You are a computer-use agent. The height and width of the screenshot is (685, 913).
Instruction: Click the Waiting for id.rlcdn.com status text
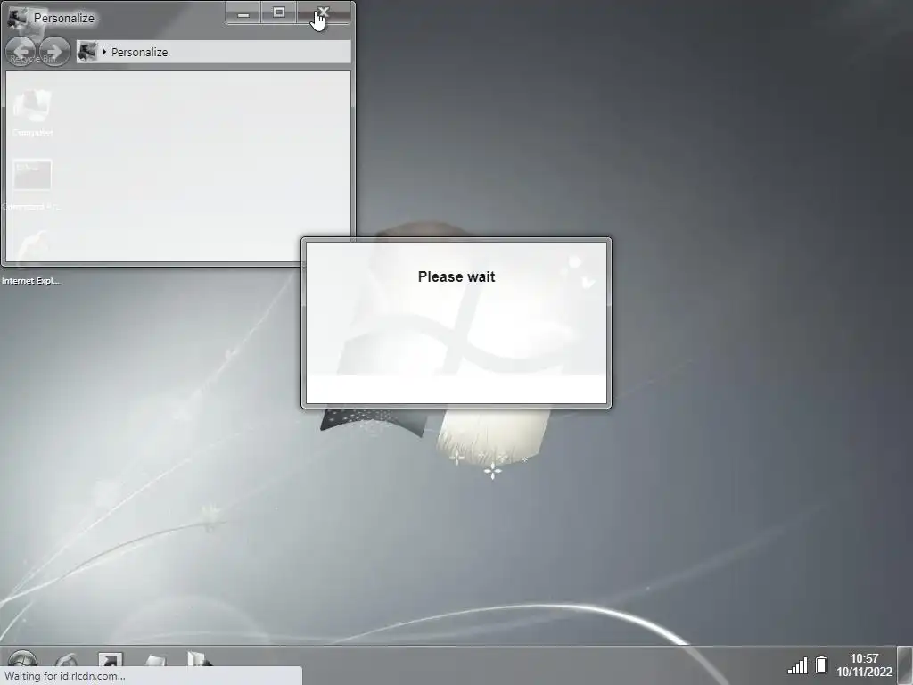click(x=64, y=676)
